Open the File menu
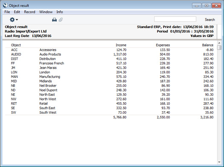This screenshot has height=167, width=224. pyautogui.click(x=7, y=12)
